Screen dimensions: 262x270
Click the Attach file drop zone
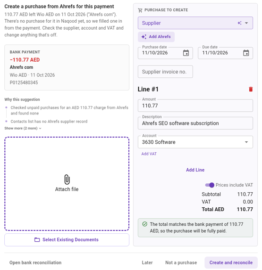click(x=67, y=184)
